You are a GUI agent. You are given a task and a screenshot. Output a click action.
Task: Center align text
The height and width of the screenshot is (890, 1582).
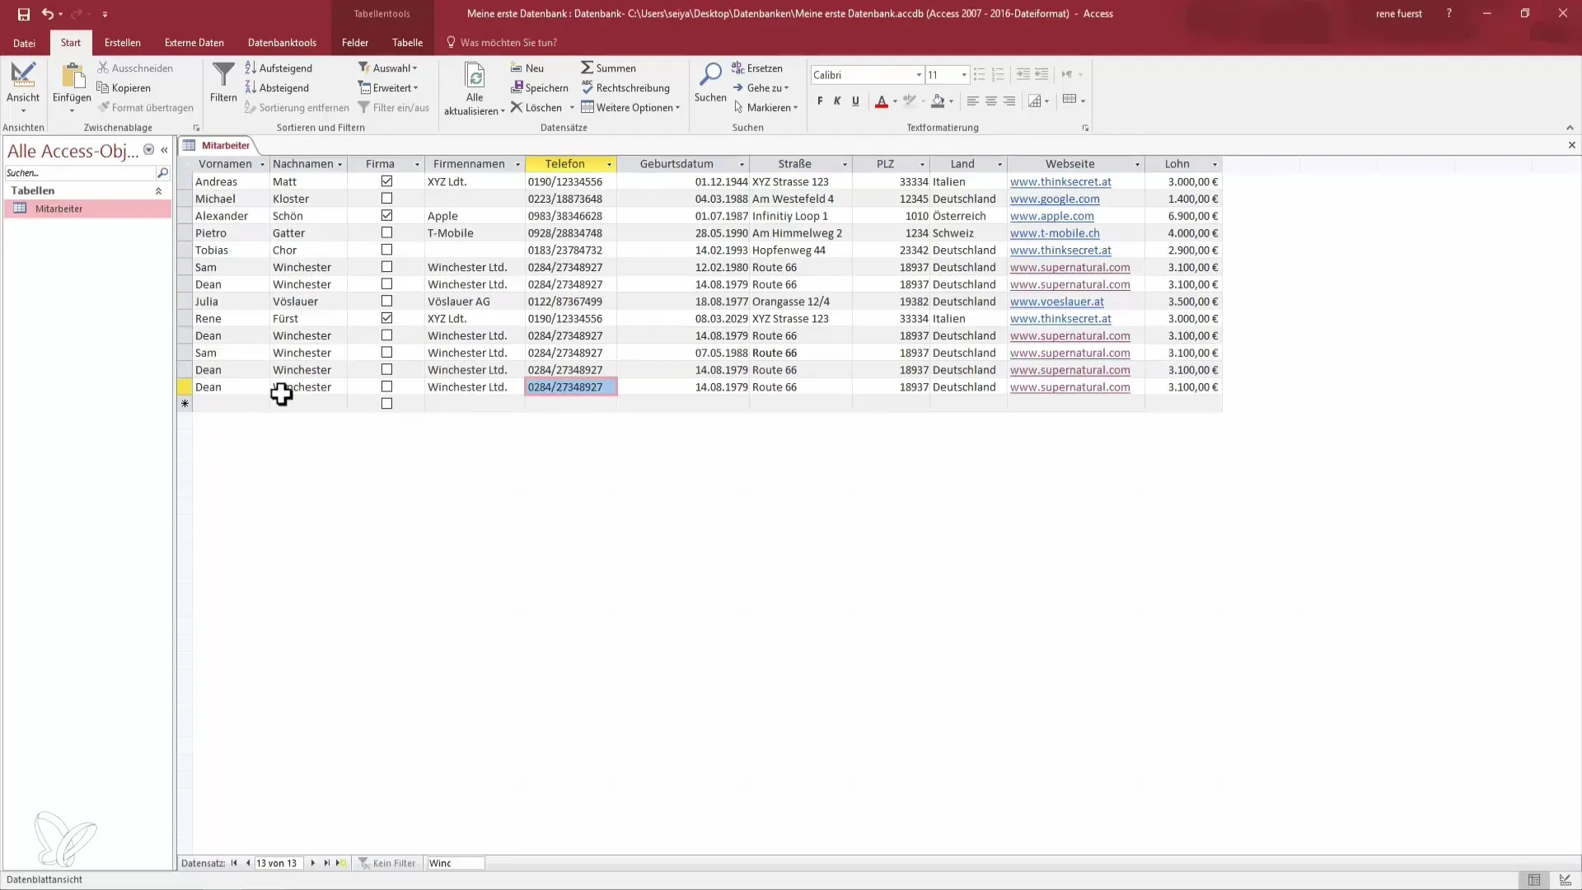coord(991,101)
